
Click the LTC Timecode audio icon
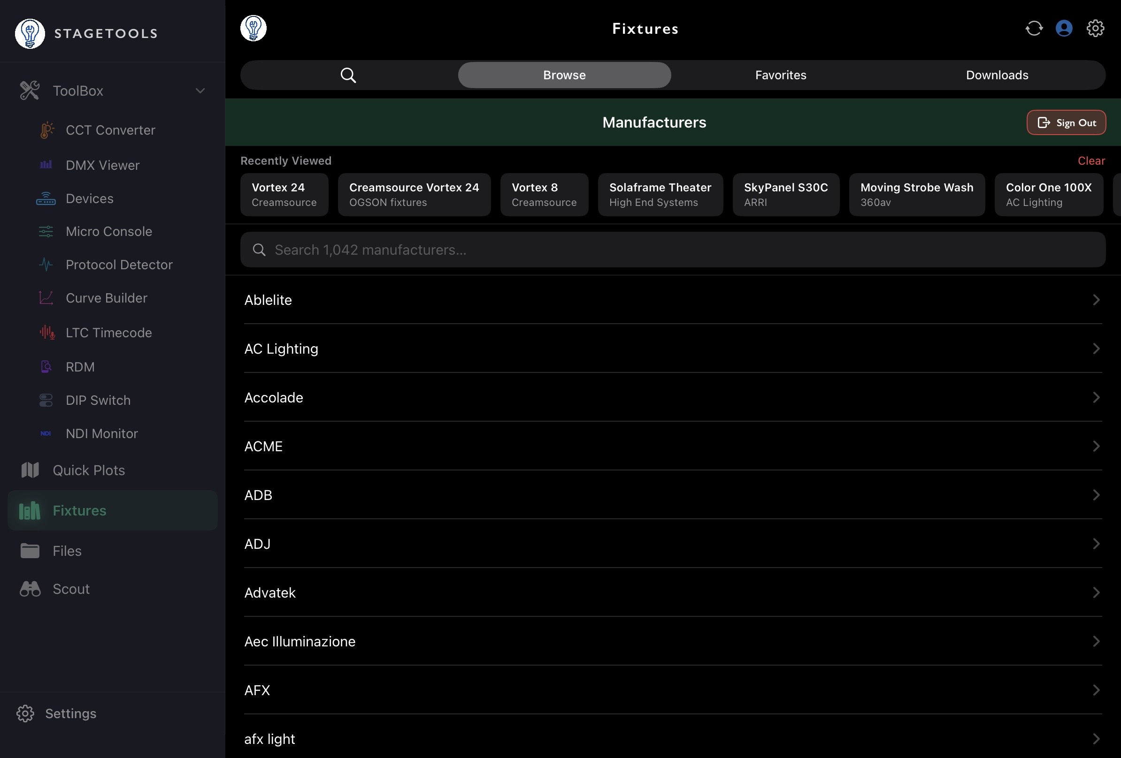coord(47,333)
